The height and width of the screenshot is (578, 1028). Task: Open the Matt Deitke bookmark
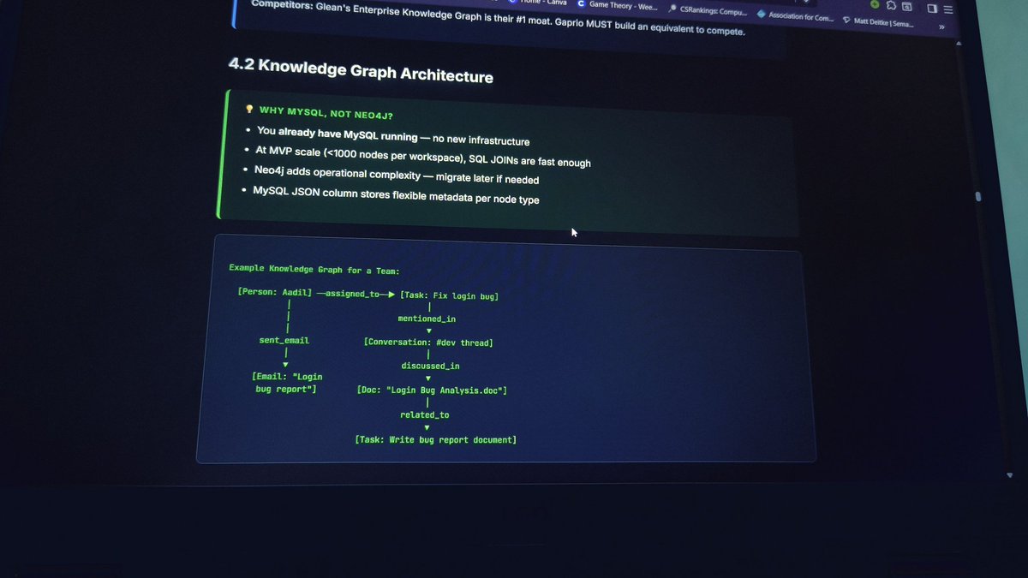878,21
